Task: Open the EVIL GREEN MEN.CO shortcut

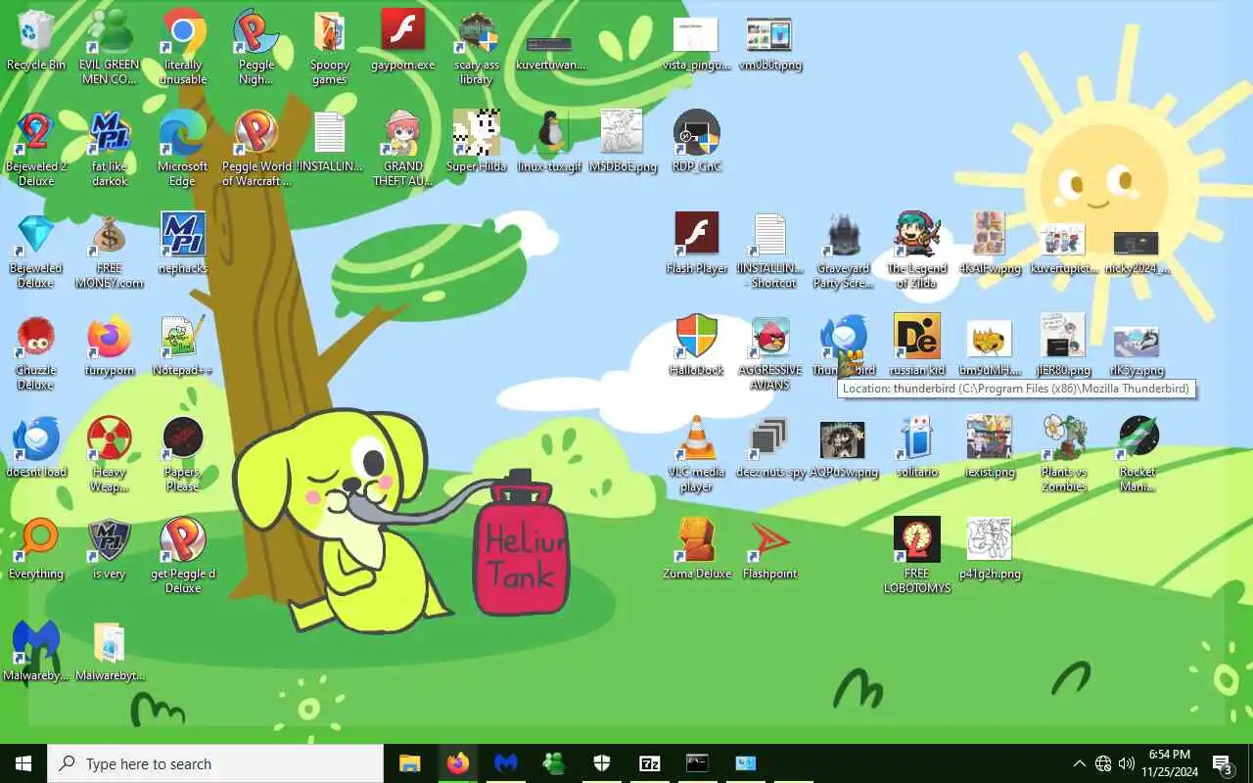Action: 110,48
